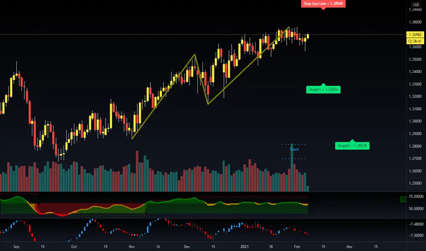Click the 18 date label after 2021
This screenshot has width=426, height=251.
(x=271, y=246)
